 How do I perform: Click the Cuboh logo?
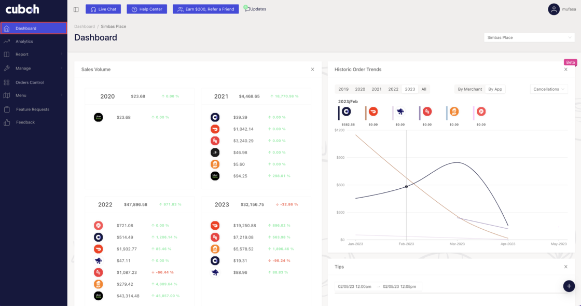[22, 9]
